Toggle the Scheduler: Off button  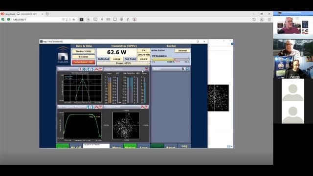pyautogui.click(x=84, y=62)
